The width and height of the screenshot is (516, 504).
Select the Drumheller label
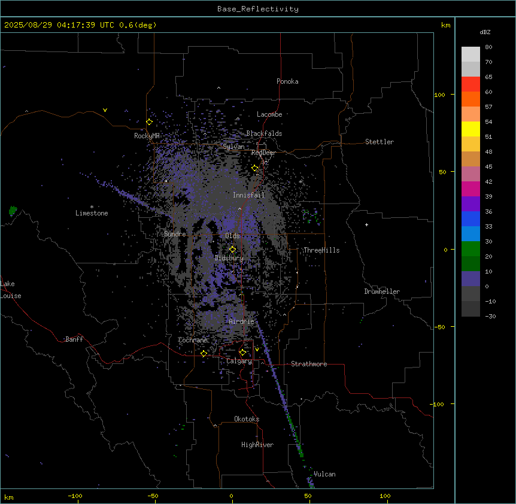click(x=382, y=292)
